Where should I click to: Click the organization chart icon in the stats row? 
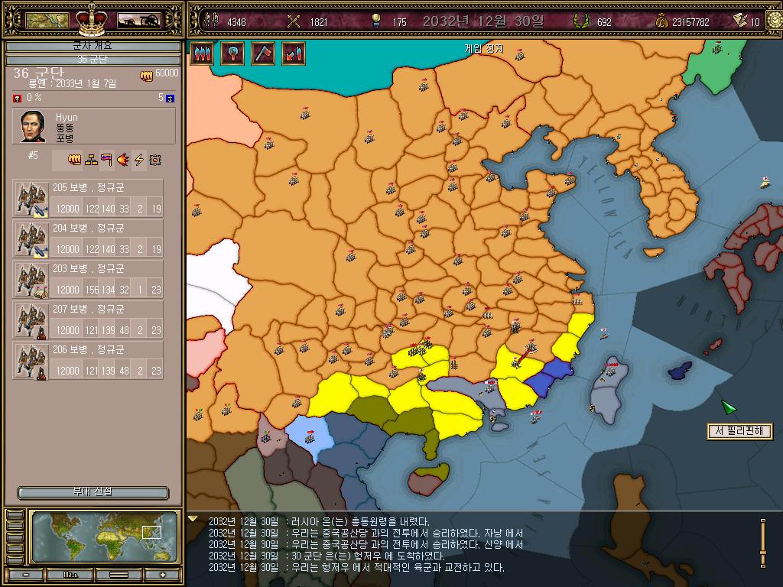click(x=91, y=160)
